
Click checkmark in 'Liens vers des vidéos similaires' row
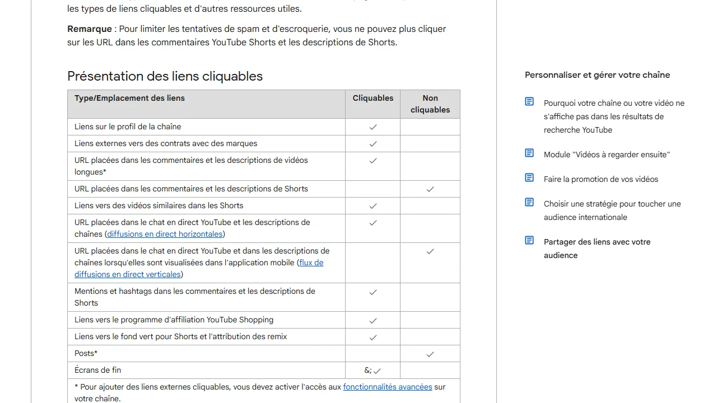(373, 206)
